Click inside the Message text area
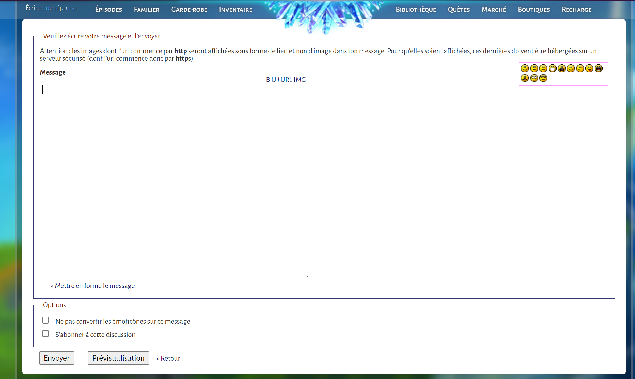Viewport: 635px width, 379px height. (175, 180)
